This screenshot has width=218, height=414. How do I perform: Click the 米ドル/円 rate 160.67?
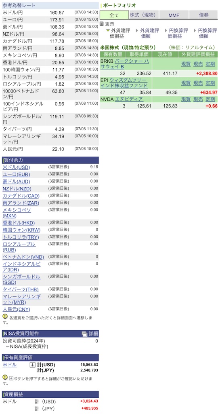[x=57, y=13]
